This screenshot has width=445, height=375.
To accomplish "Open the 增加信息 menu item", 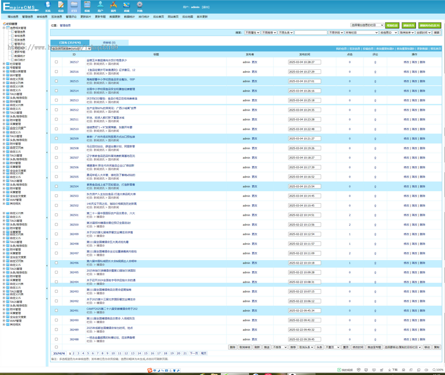I will pyautogui.click(x=13, y=17).
